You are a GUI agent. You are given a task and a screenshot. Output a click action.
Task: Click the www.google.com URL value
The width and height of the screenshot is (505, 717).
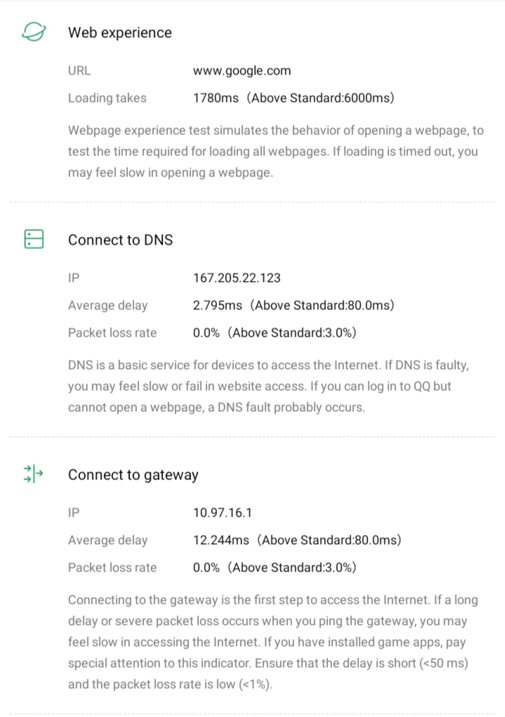(242, 70)
